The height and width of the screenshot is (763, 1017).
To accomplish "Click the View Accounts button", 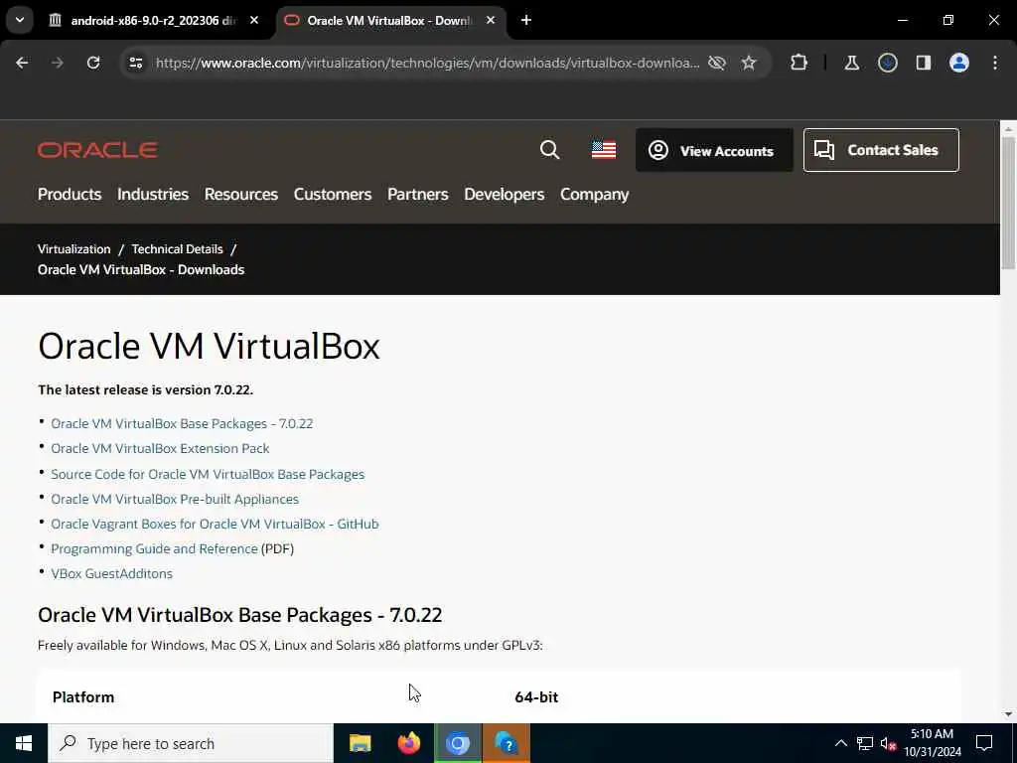I will 714,151.
